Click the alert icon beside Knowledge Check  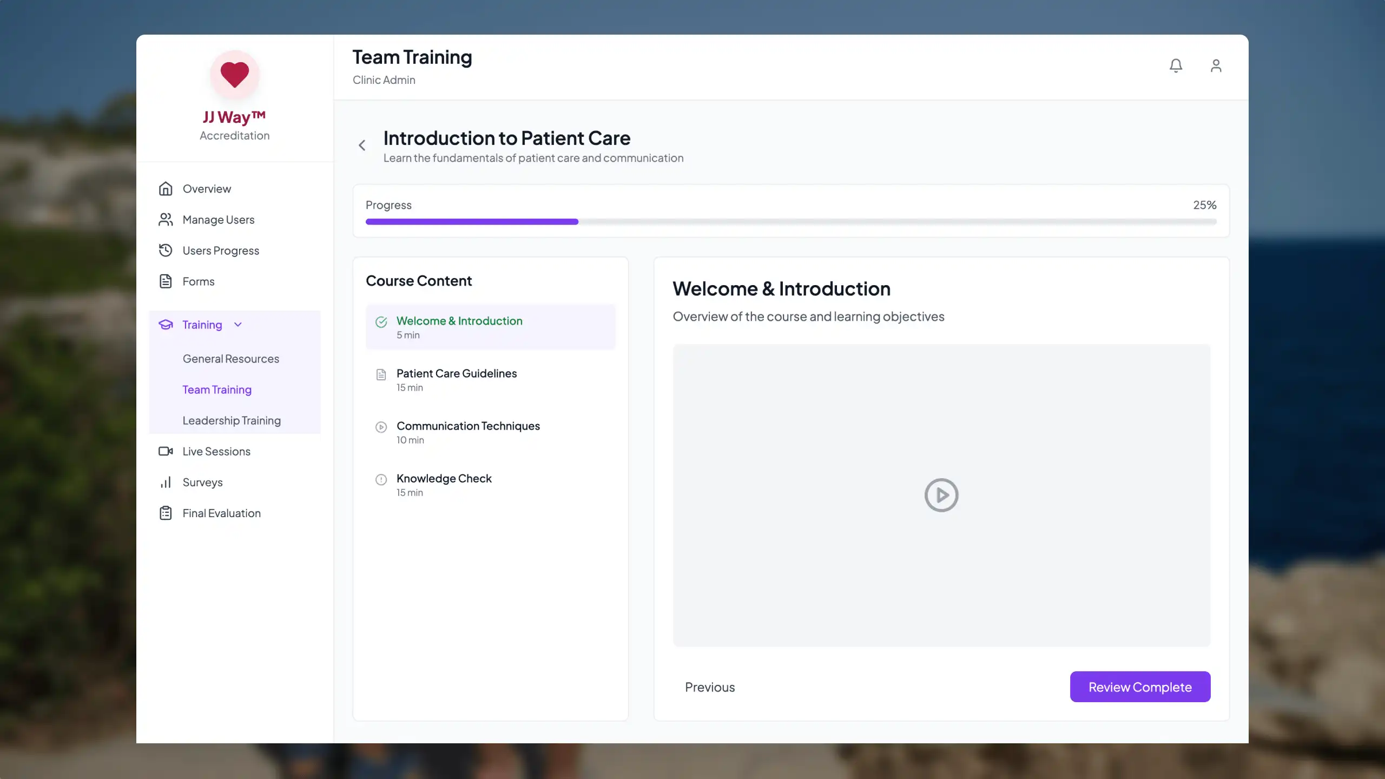[381, 479]
